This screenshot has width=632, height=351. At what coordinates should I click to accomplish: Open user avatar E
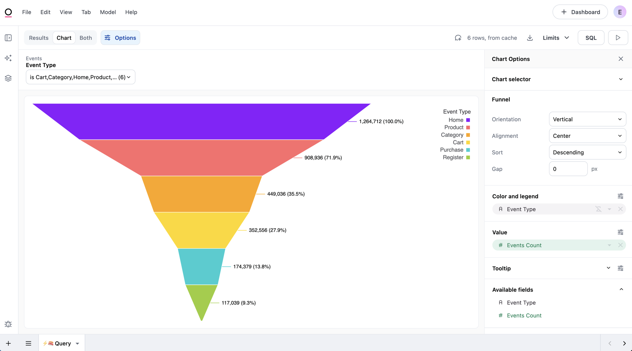[620, 12]
